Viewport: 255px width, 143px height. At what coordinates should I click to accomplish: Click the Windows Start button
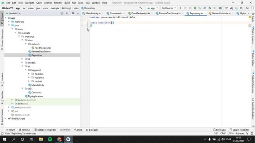click(4, 139)
